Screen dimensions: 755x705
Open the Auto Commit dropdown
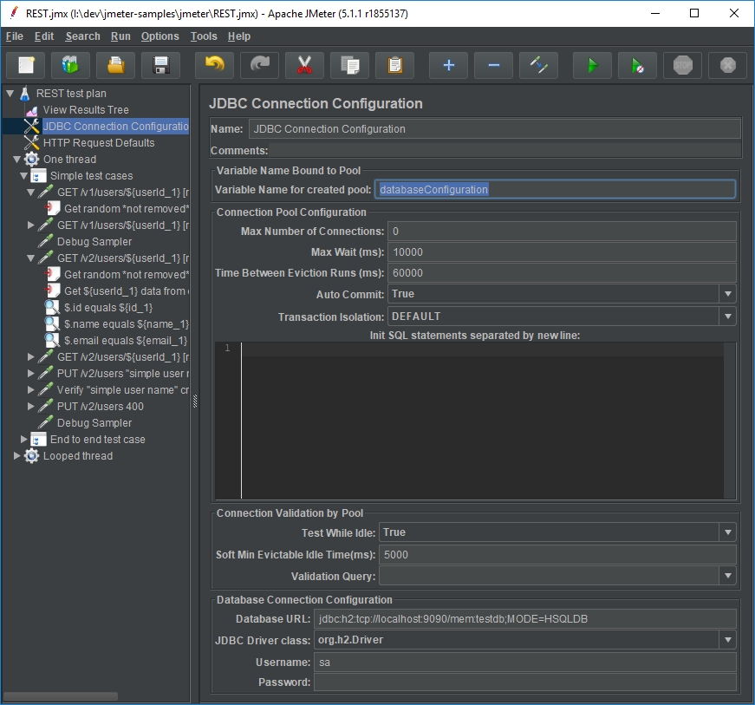coord(727,294)
